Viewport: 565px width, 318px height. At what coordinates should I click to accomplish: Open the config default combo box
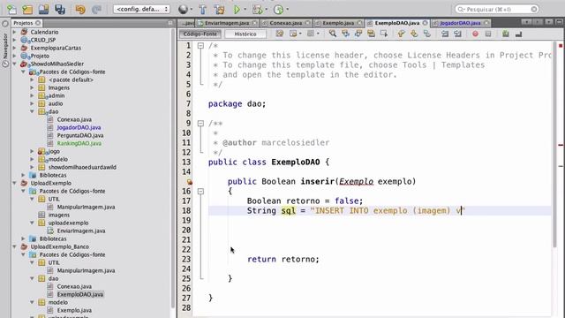pyautogui.click(x=141, y=9)
